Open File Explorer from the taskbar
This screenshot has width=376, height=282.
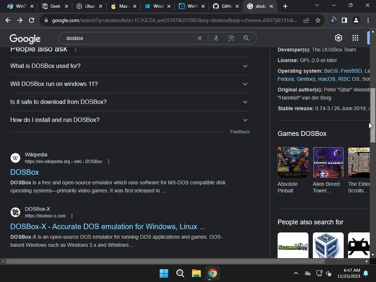(196, 273)
